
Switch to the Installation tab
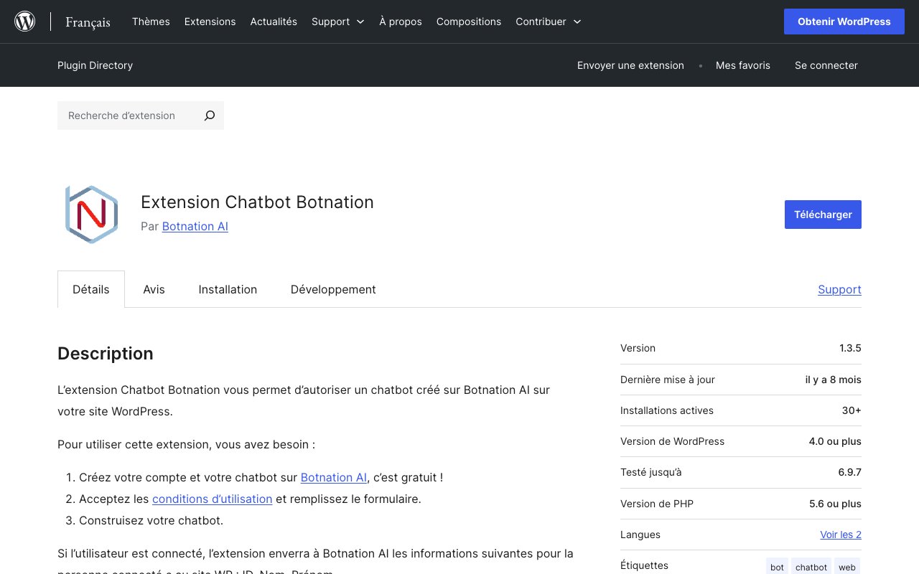[228, 289]
